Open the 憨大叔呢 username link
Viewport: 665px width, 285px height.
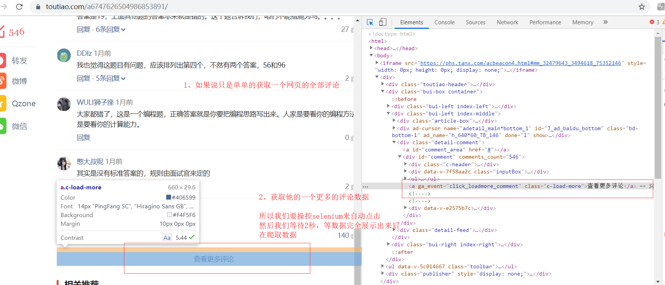point(90,161)
